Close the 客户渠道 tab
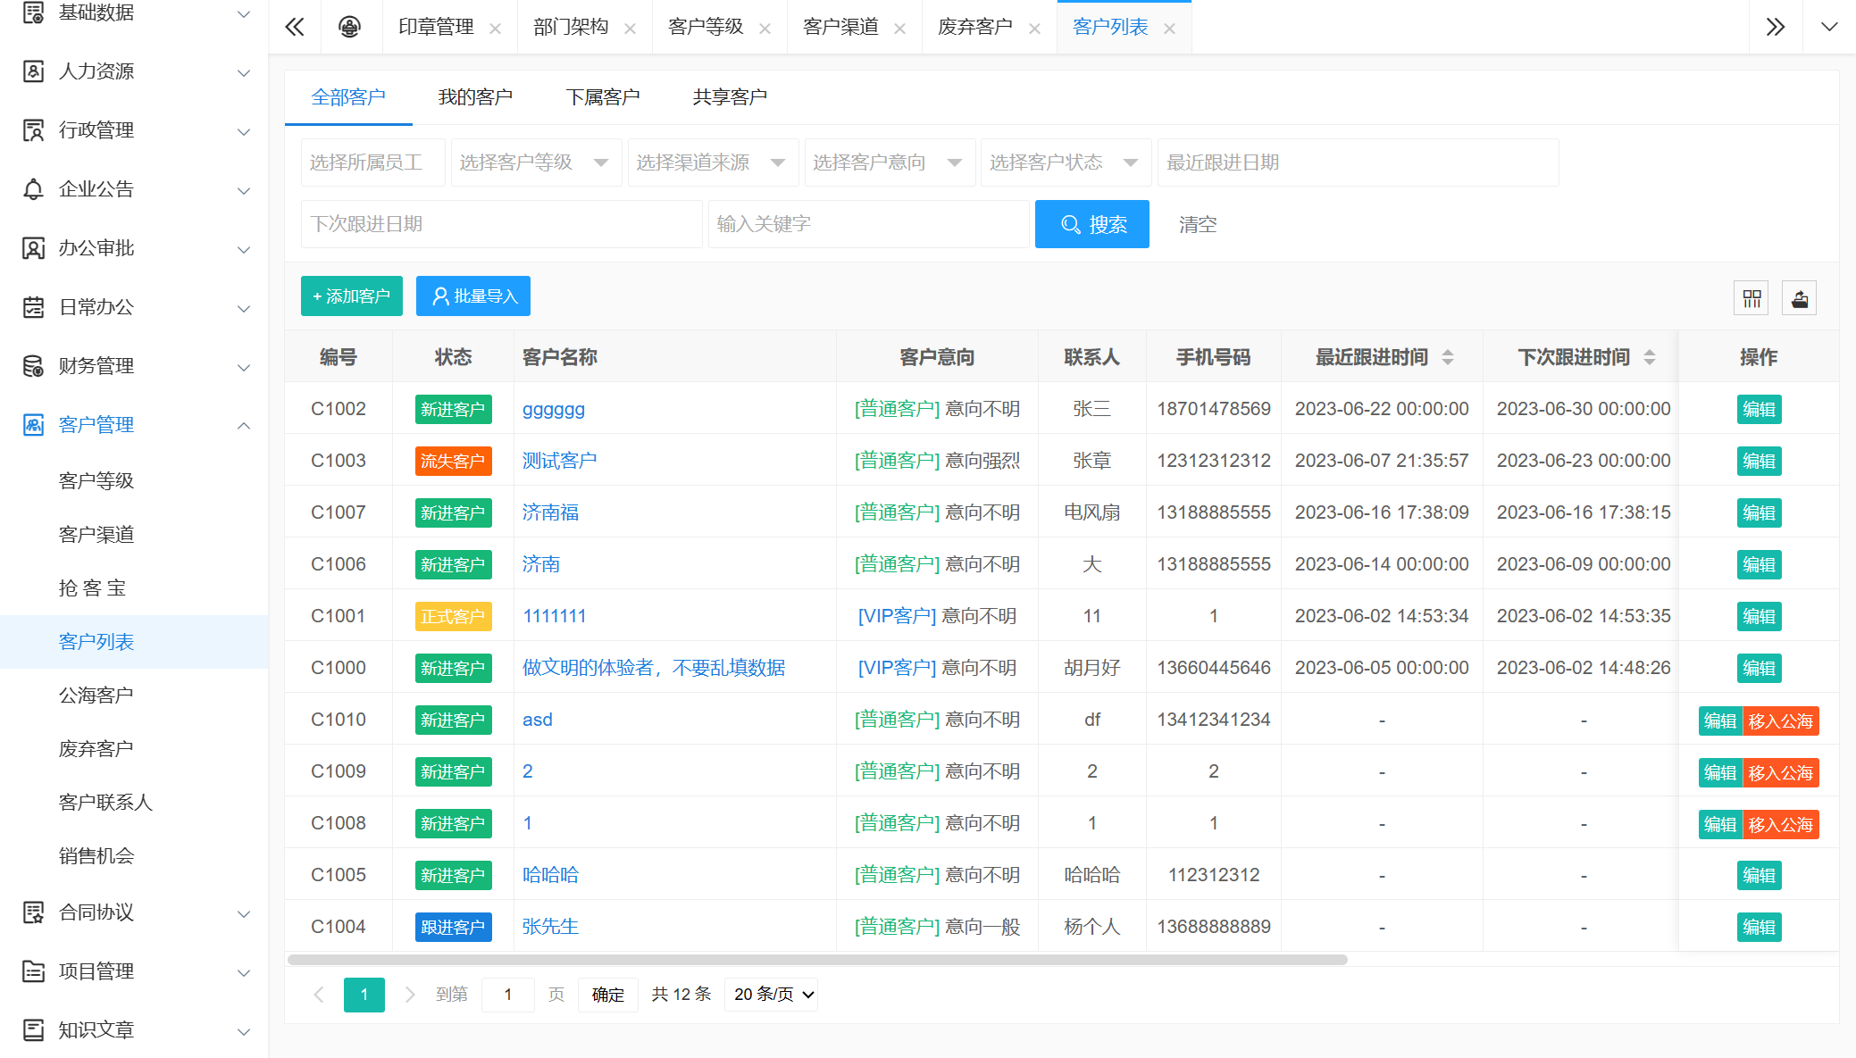The height and width of the screenshot is (1058, 1856). (899, 29)
